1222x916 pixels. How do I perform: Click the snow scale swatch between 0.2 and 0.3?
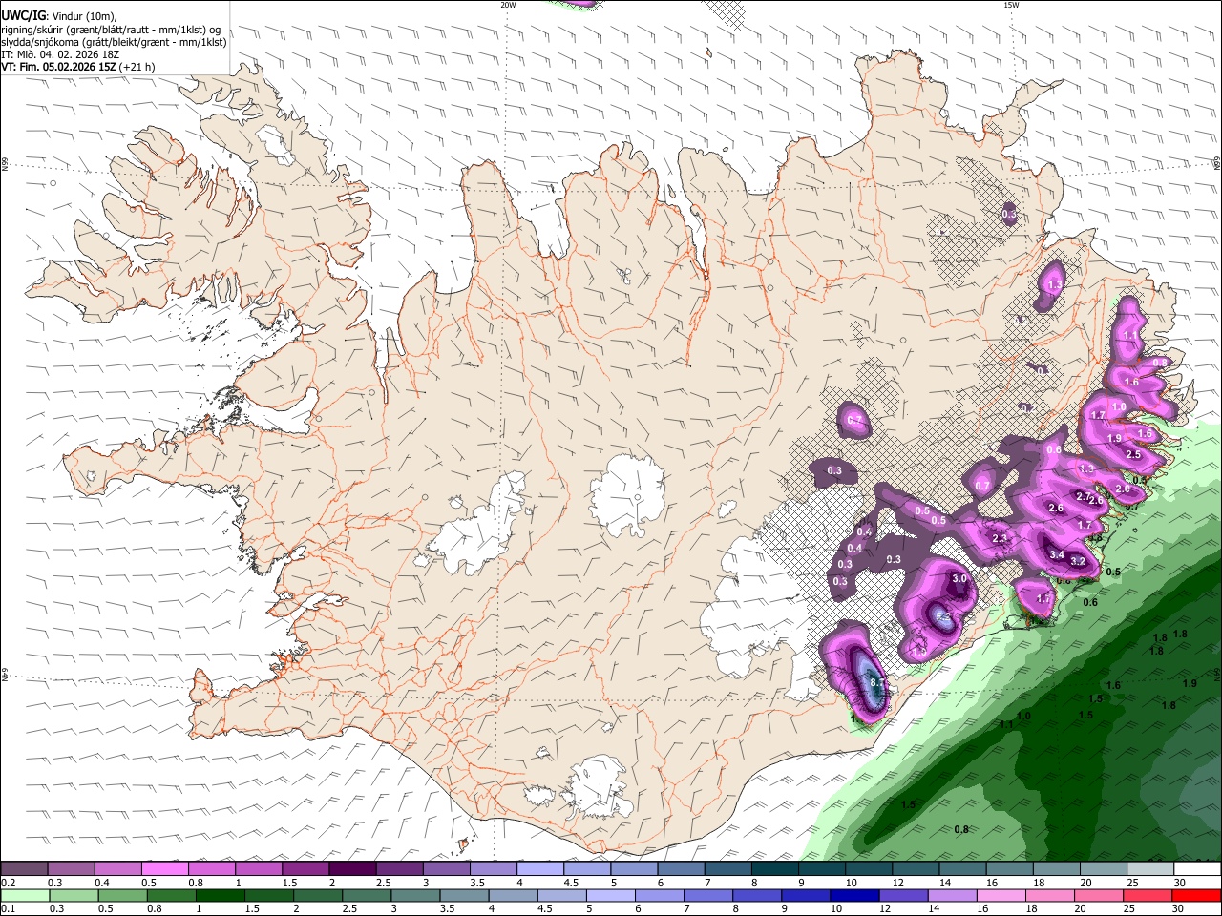tap(24, 868)
